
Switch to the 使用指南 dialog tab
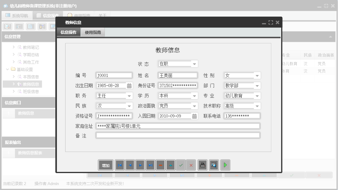tap(93, 32)
